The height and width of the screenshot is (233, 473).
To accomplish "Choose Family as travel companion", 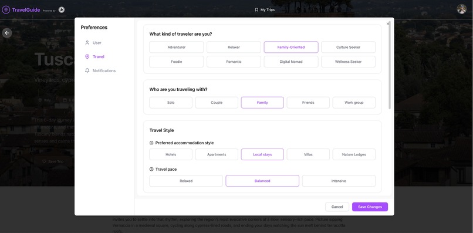I will point(262,103).
